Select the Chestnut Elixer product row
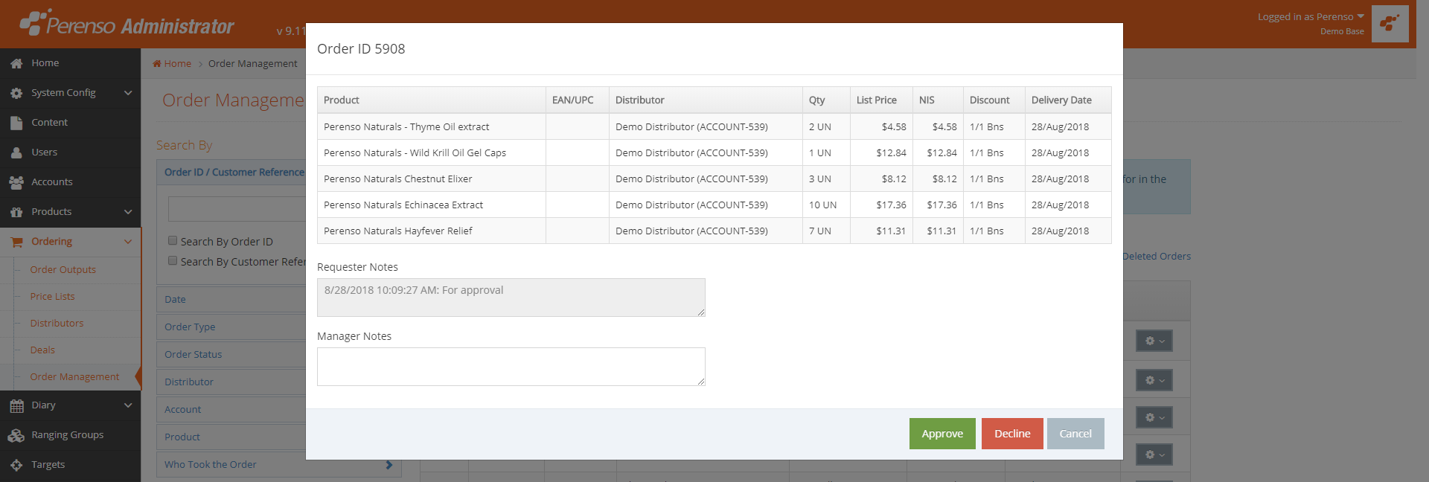The height and width of the screenshot is (482, 1429). [714, 179]
